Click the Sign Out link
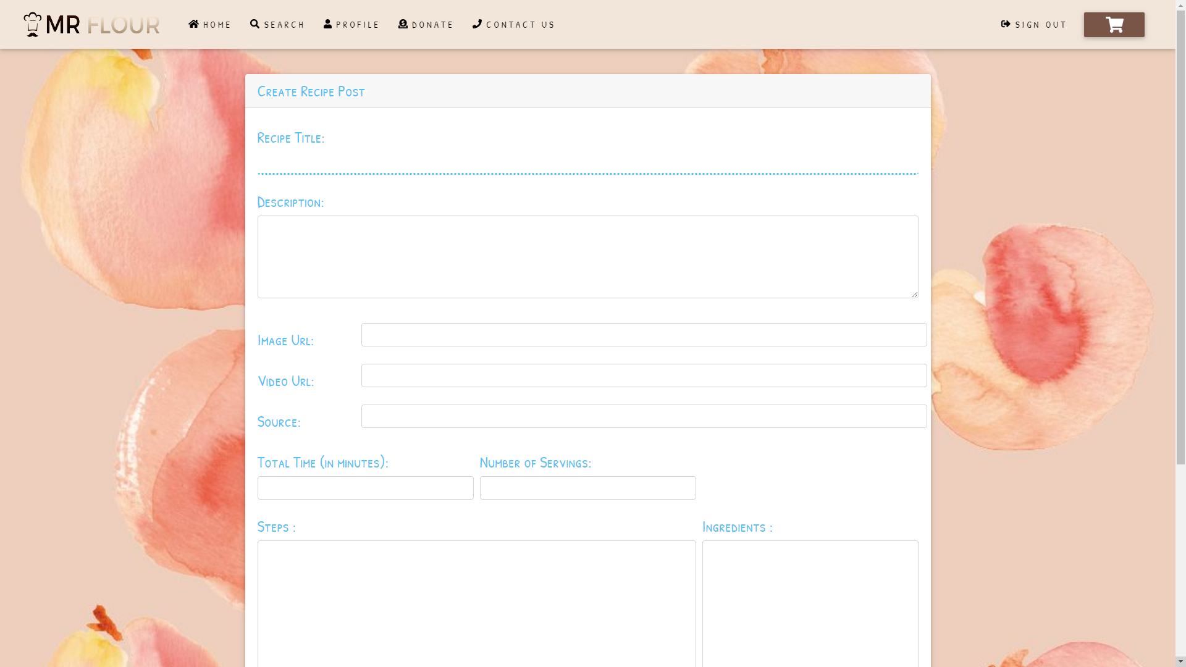Screen dimensions: 1186x667 point(1041,25)
